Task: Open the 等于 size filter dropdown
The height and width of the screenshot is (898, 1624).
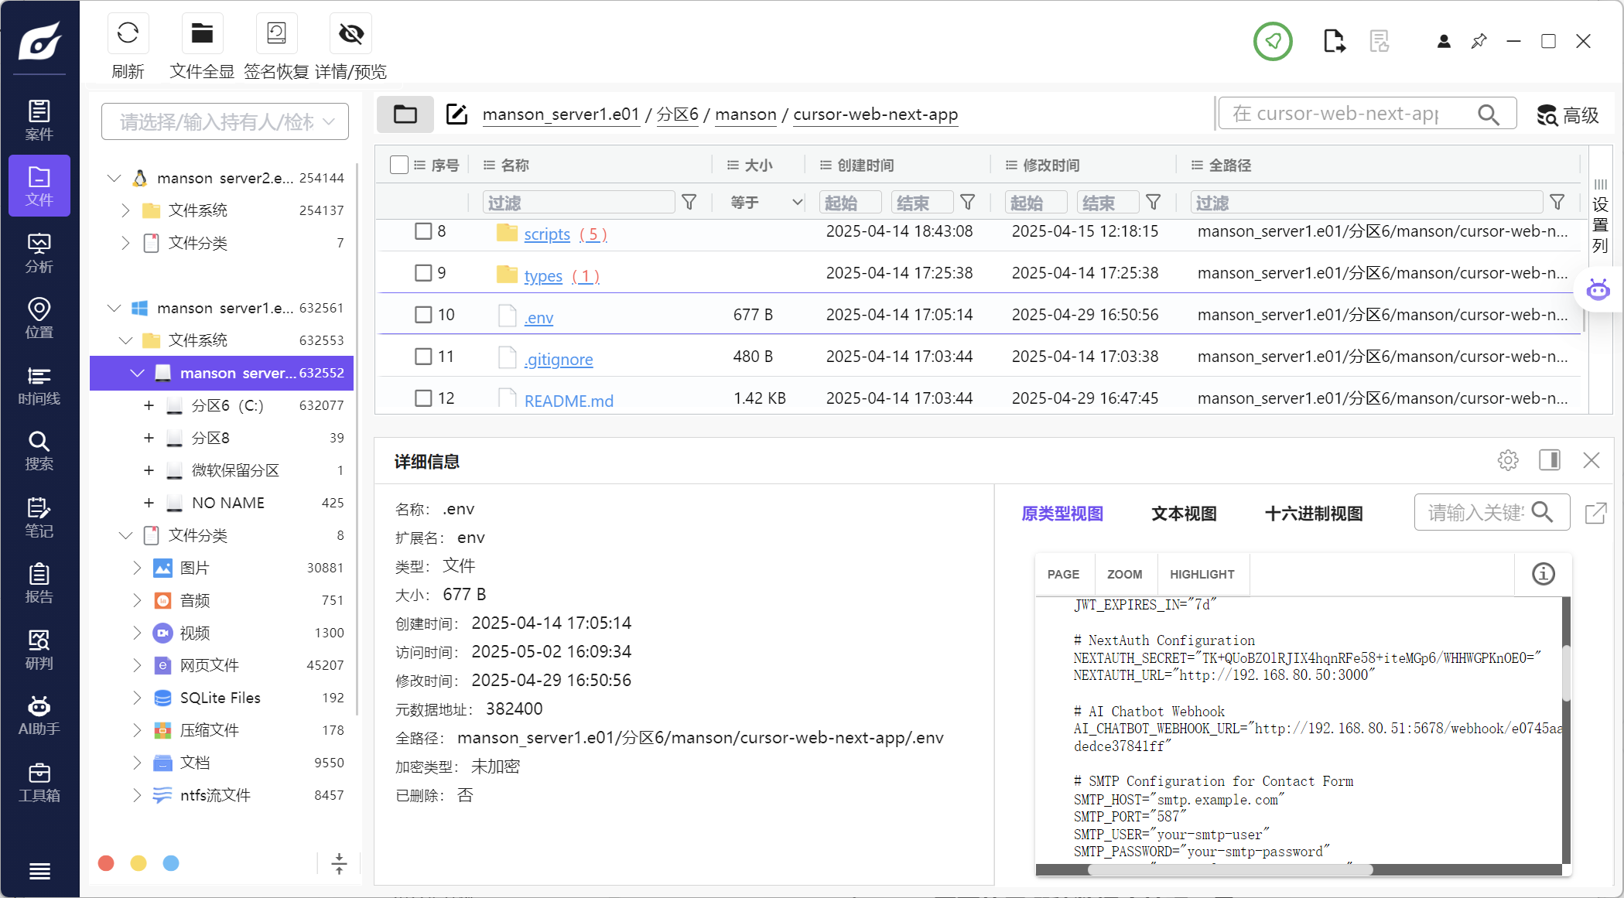Action: tap(766, 203)
